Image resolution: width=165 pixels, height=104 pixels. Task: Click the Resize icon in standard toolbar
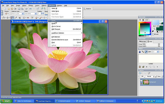pos(38,9)
